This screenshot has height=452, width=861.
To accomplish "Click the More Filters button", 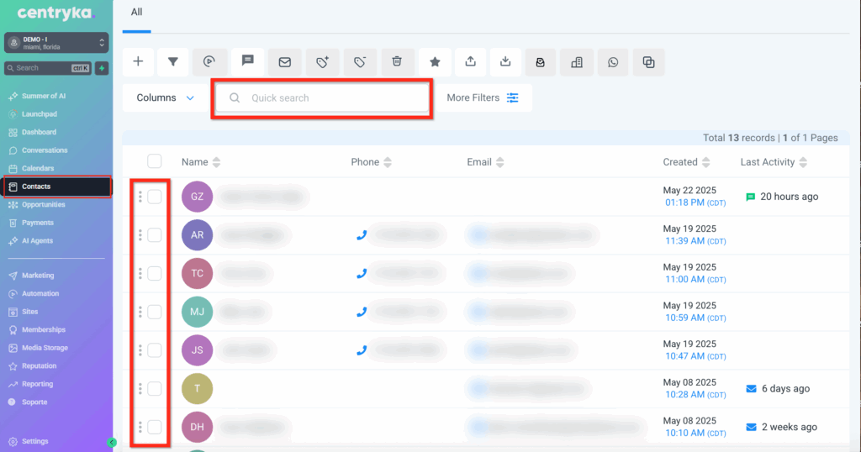I will (x=483, y=97).
